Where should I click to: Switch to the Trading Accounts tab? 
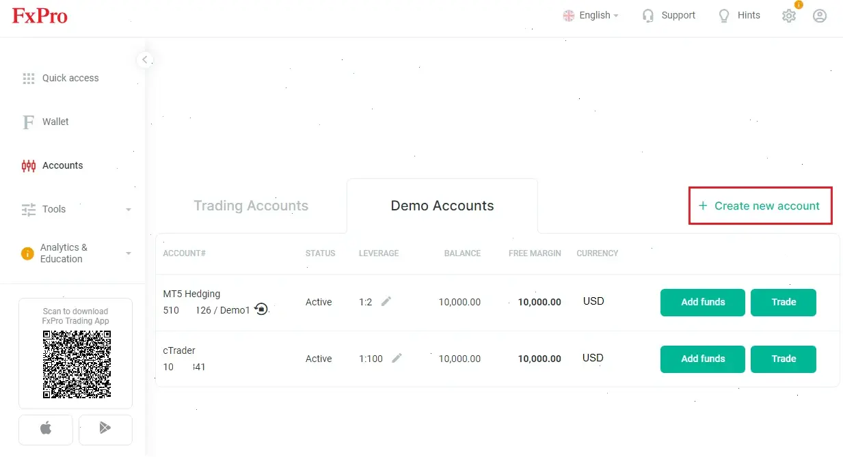251,206
